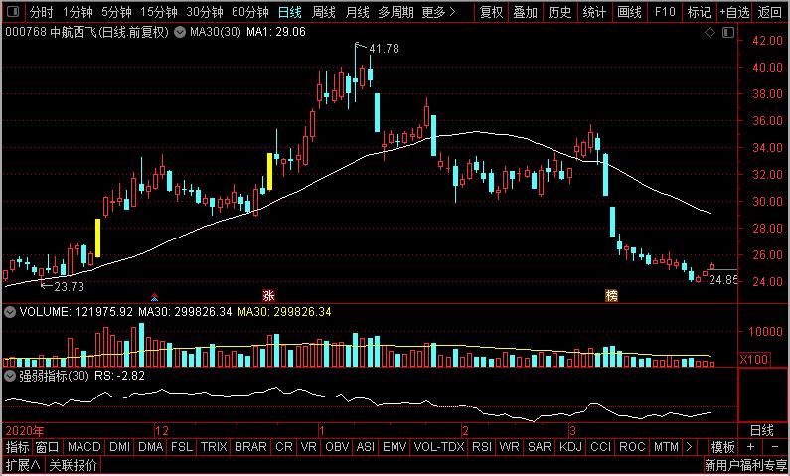790x476 pixels.
Task: Click the 涨 limit-up marker below the chart
Action: (x=269, y=295)
